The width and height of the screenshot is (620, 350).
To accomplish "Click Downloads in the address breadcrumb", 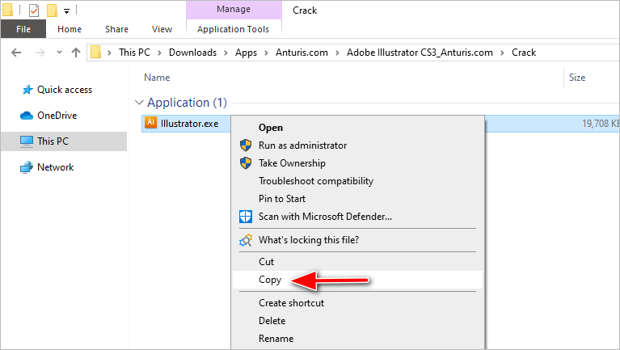I will [x=192, y=53].
